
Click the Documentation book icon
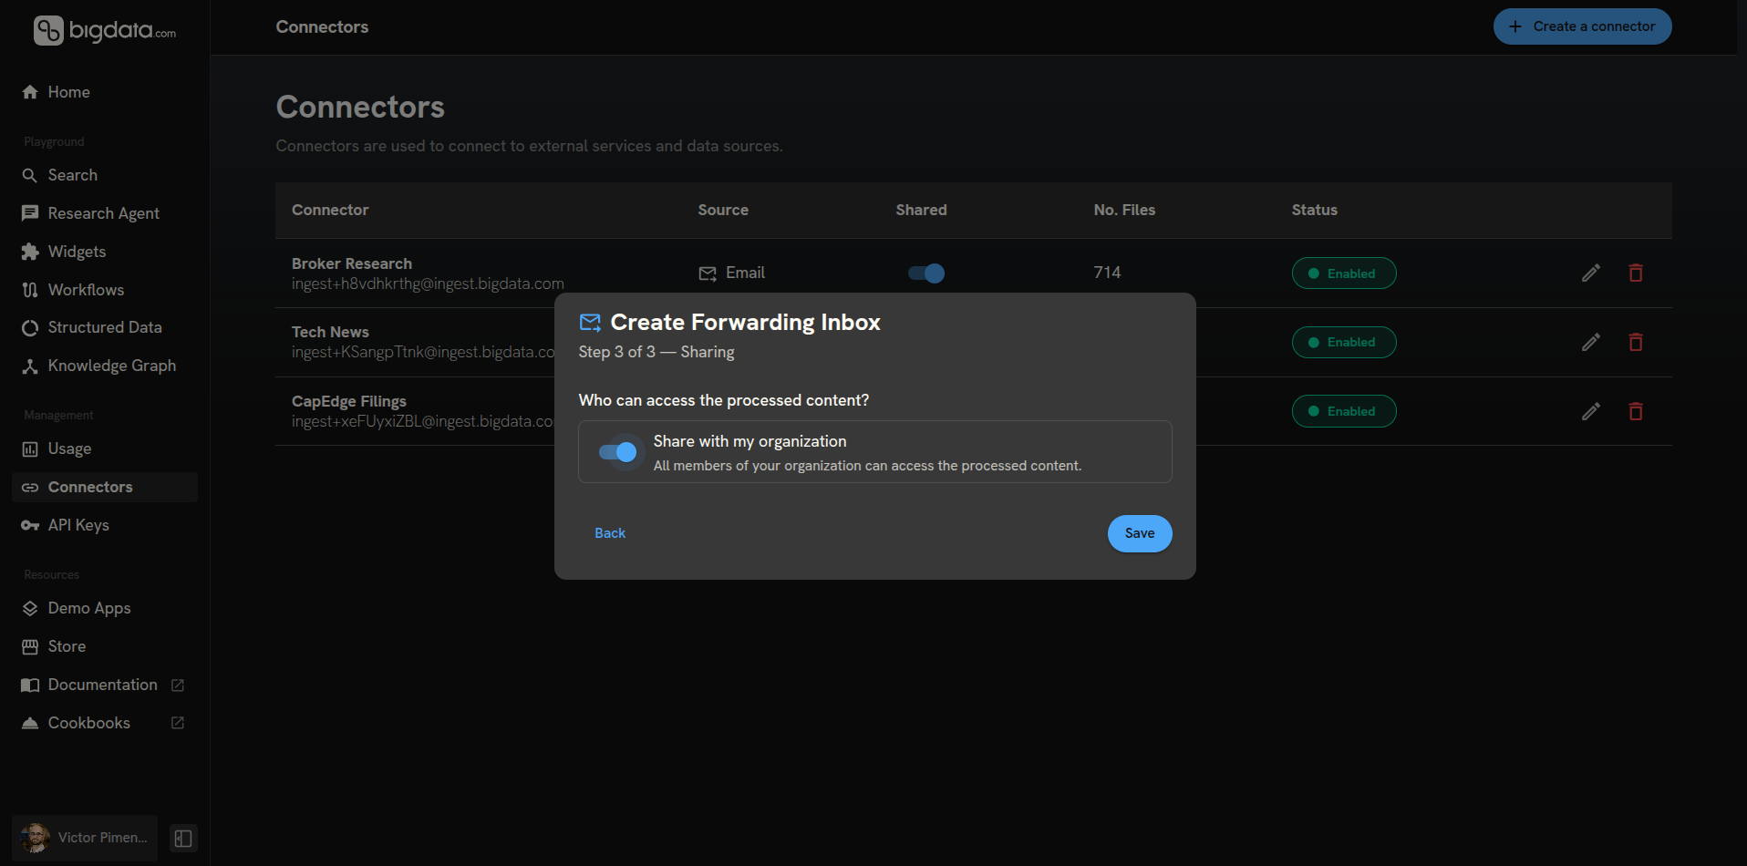pyautogui.click(x=30, y=685)
